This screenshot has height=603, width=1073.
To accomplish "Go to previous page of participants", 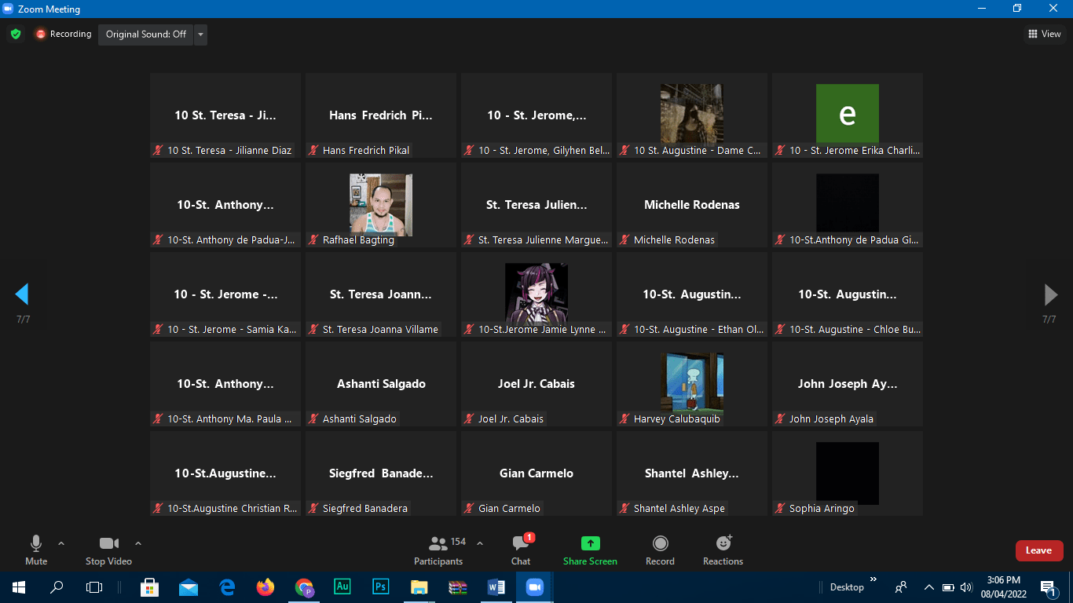I will click(22, 294).
